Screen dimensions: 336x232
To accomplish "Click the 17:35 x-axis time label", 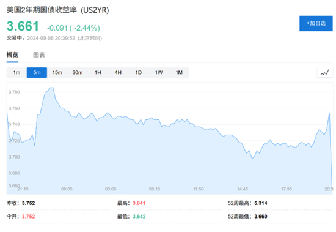I will pyautogui.click(x=287, y=189).
